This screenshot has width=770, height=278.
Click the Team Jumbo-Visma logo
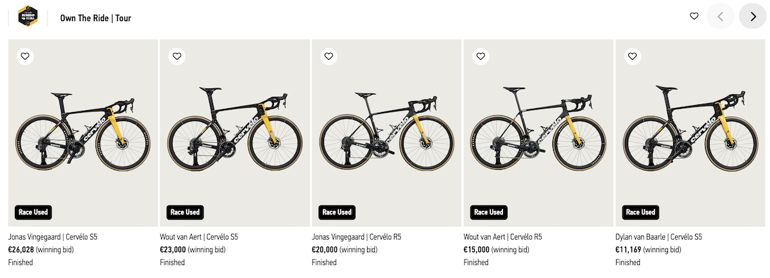tap(28, 16)
